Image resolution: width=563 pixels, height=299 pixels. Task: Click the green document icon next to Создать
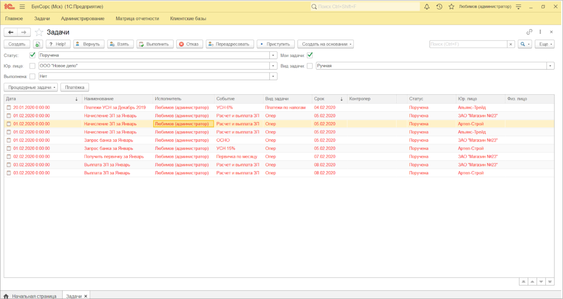click(x=38, y=44)
